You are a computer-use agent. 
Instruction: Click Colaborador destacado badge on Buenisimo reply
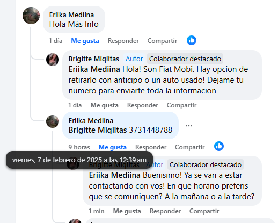[206, 165]
